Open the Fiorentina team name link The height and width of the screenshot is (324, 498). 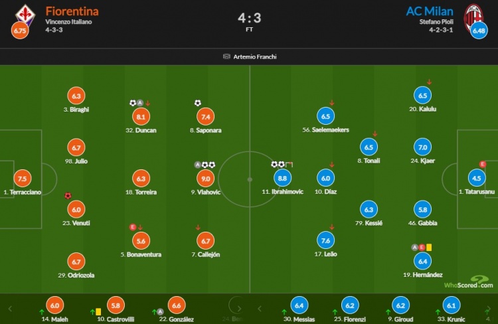(72, 11)
